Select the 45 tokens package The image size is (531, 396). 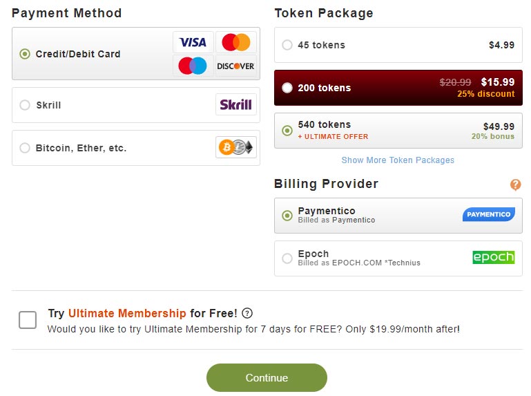click(287, 45)
